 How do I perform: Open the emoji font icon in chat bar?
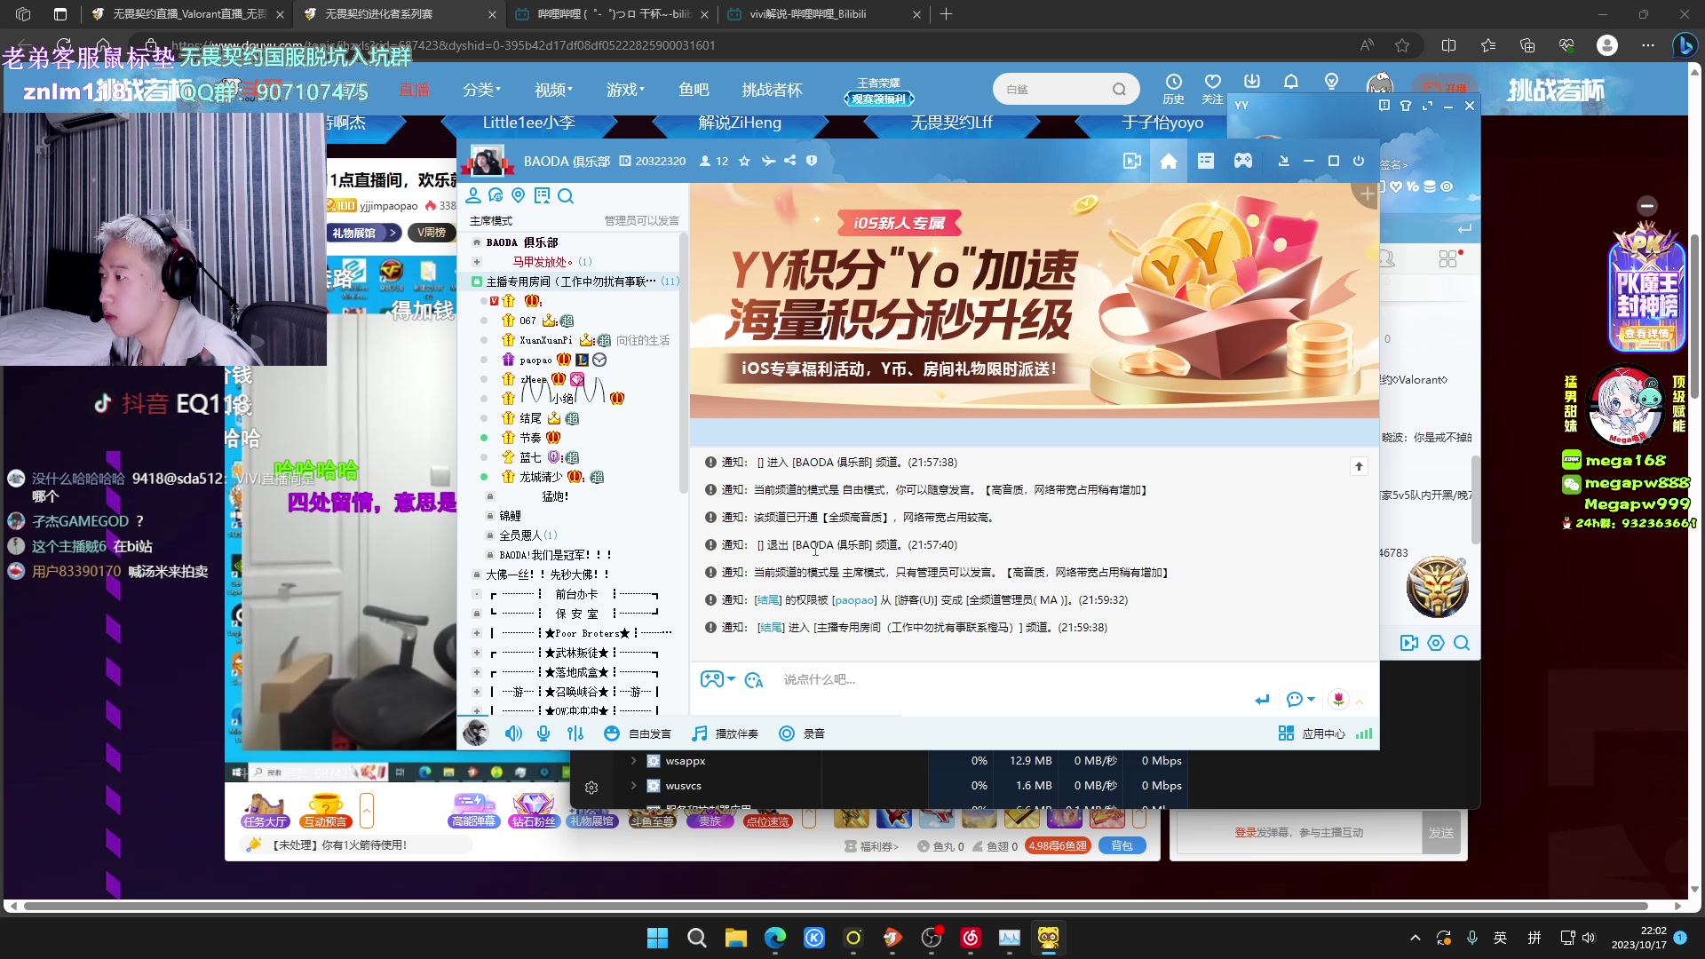754,680
